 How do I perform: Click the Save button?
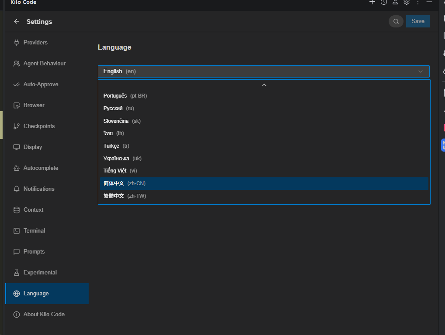417,21
